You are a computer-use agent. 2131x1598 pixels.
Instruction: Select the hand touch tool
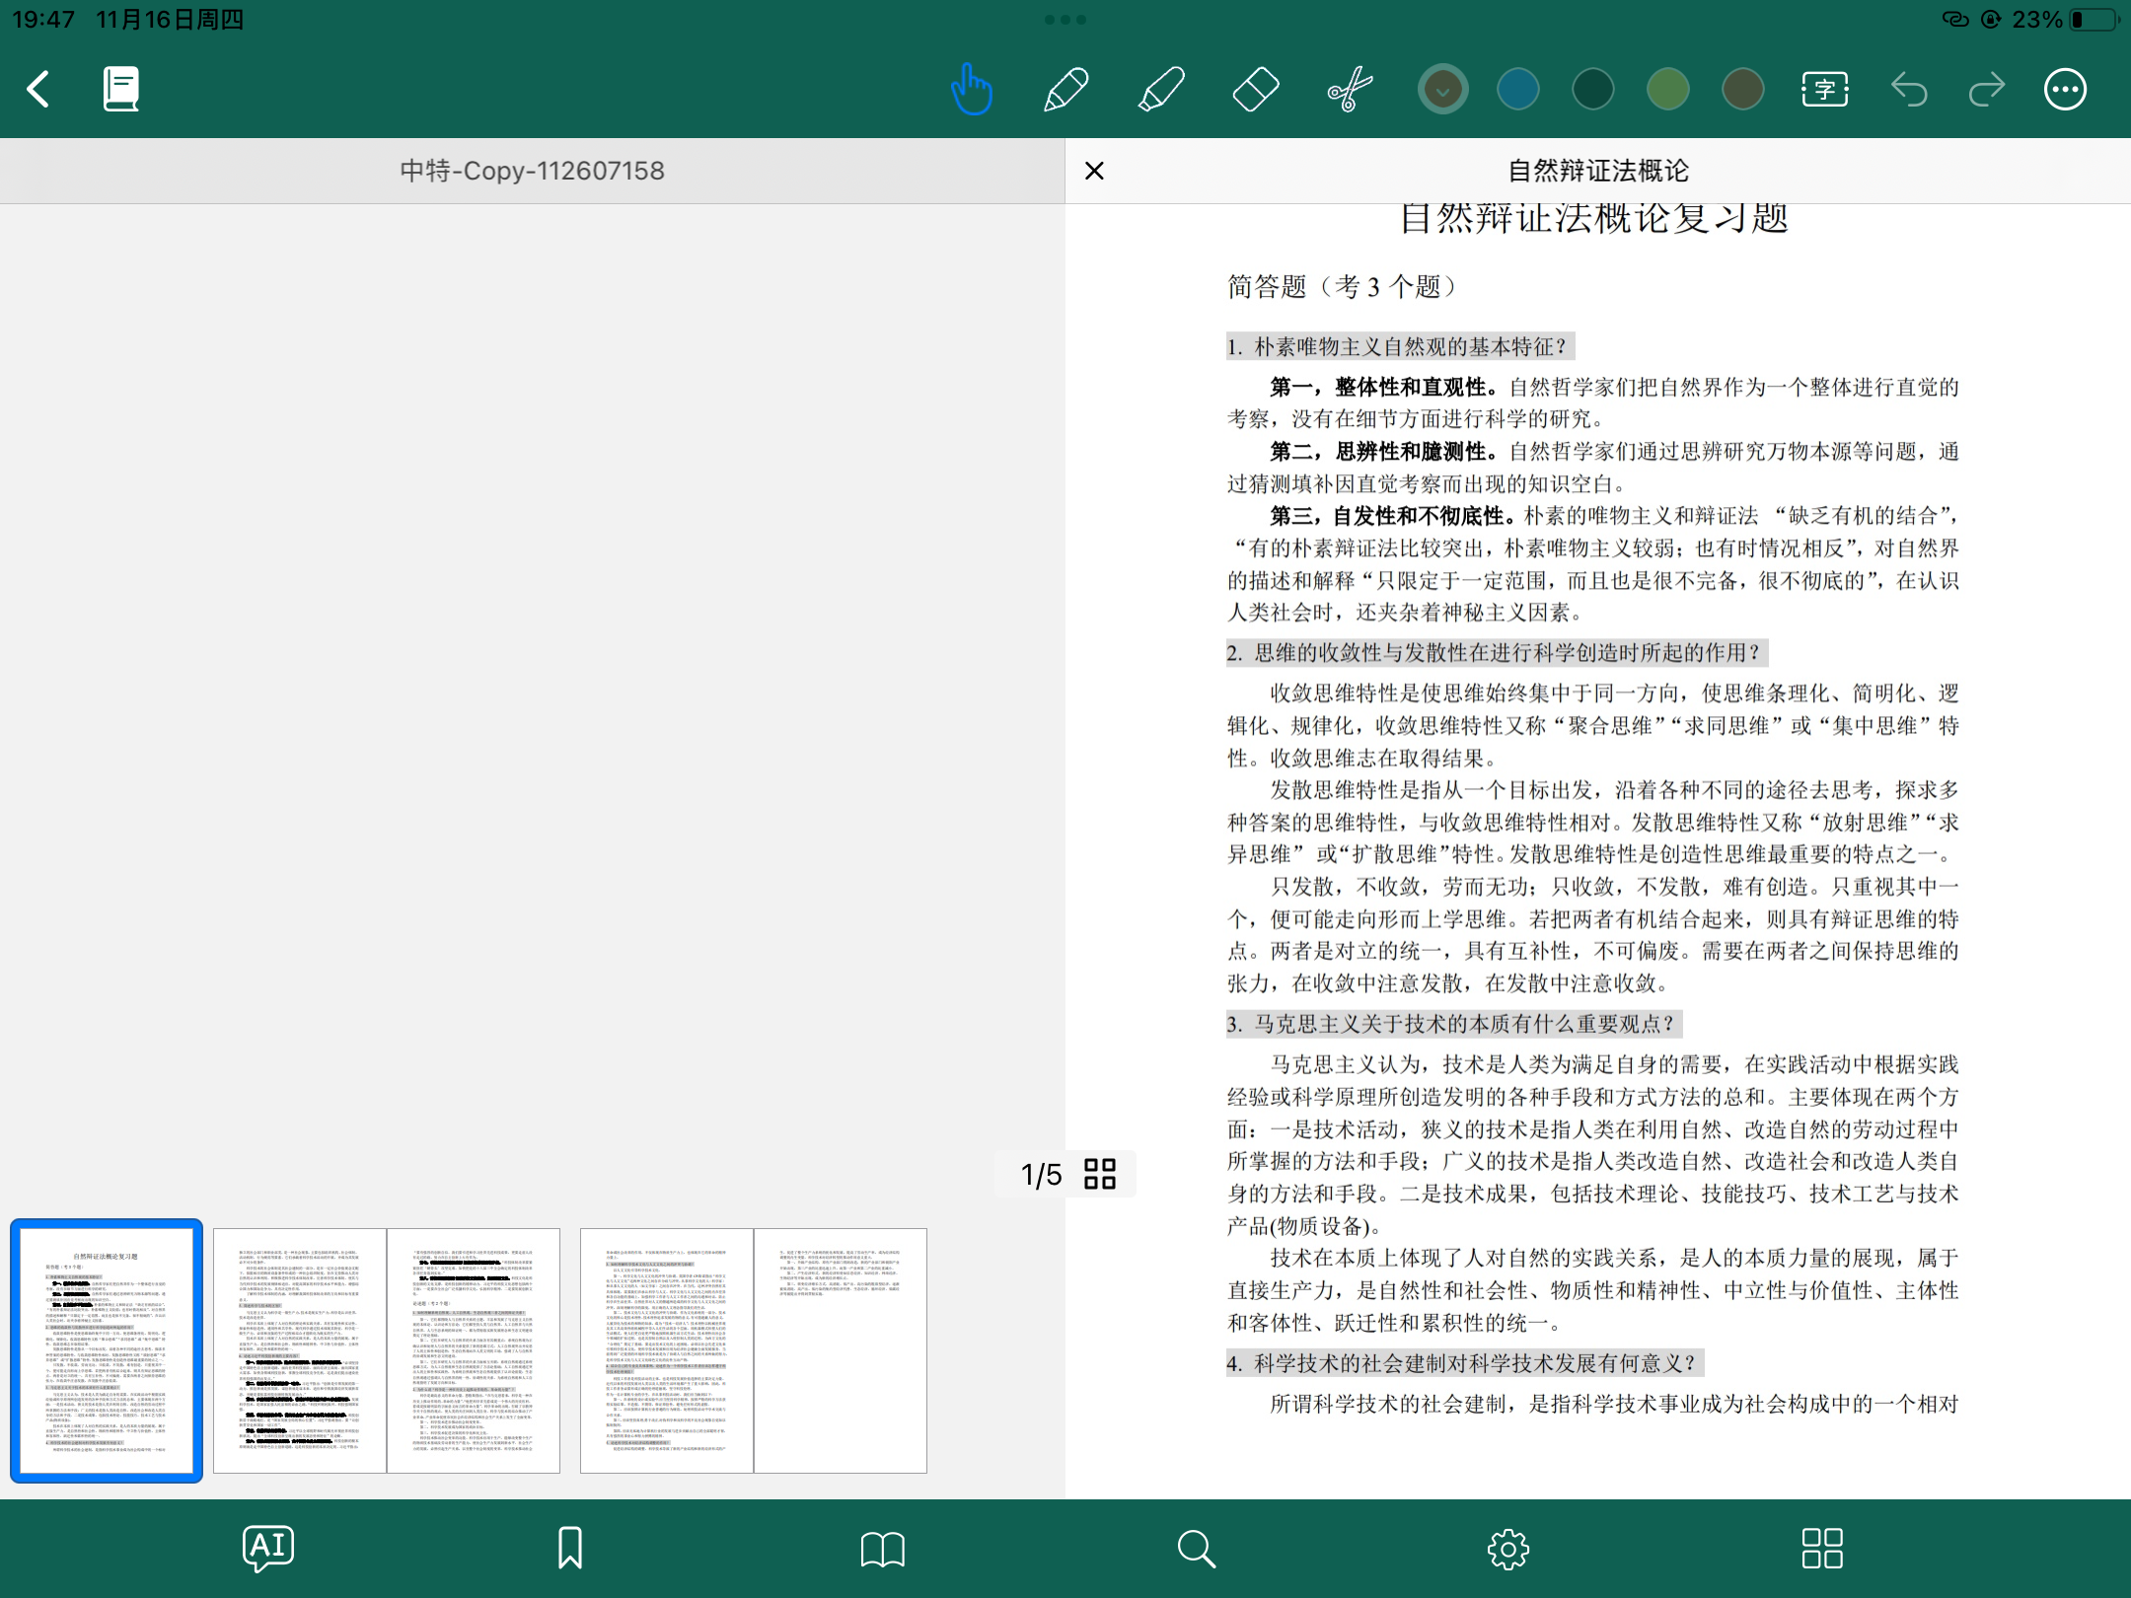point(971,90)
